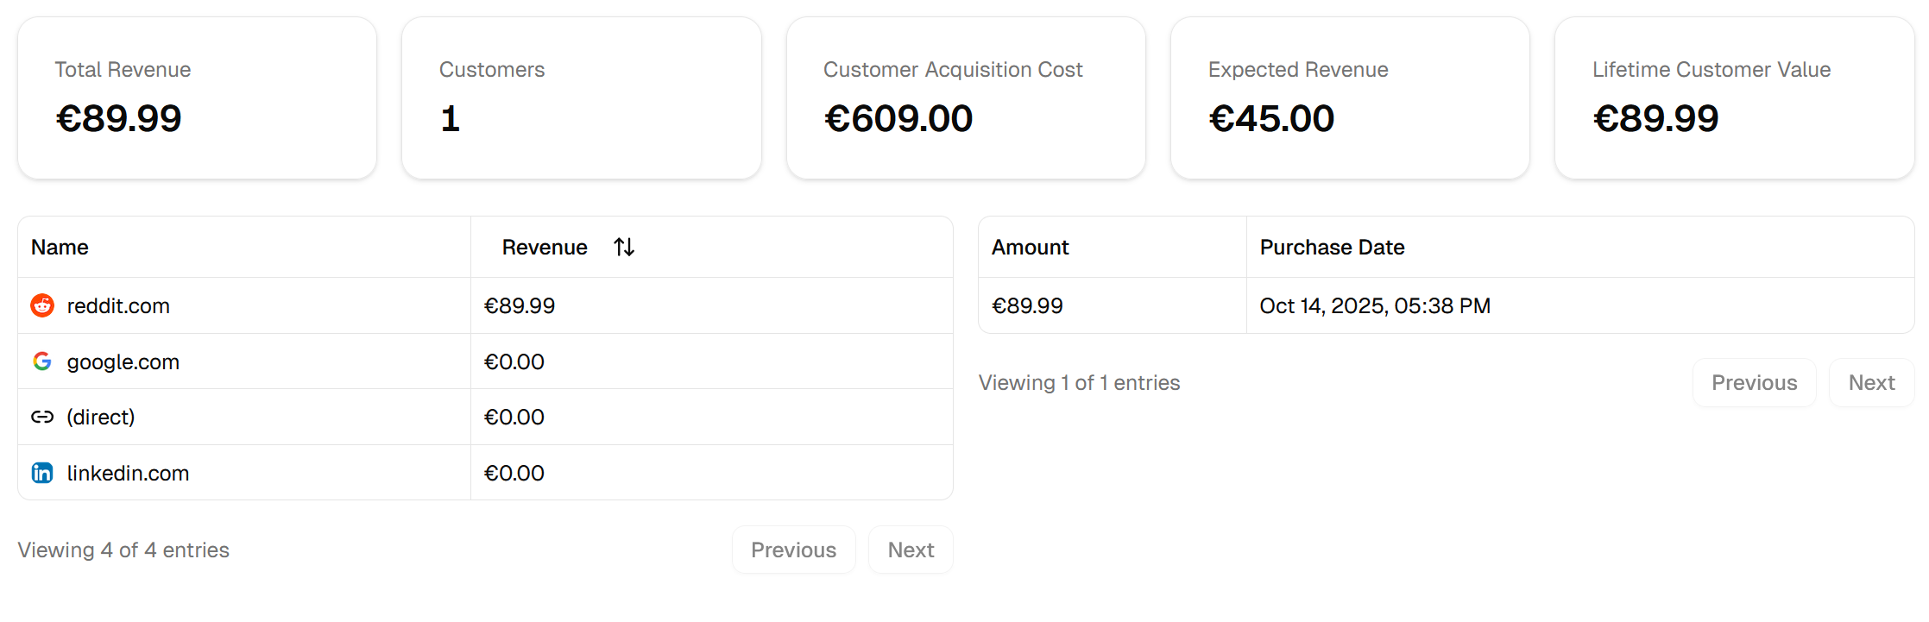Click Previous under the sources table
This screenshot has width=1929, height=622.
click(x=793, y=550)
